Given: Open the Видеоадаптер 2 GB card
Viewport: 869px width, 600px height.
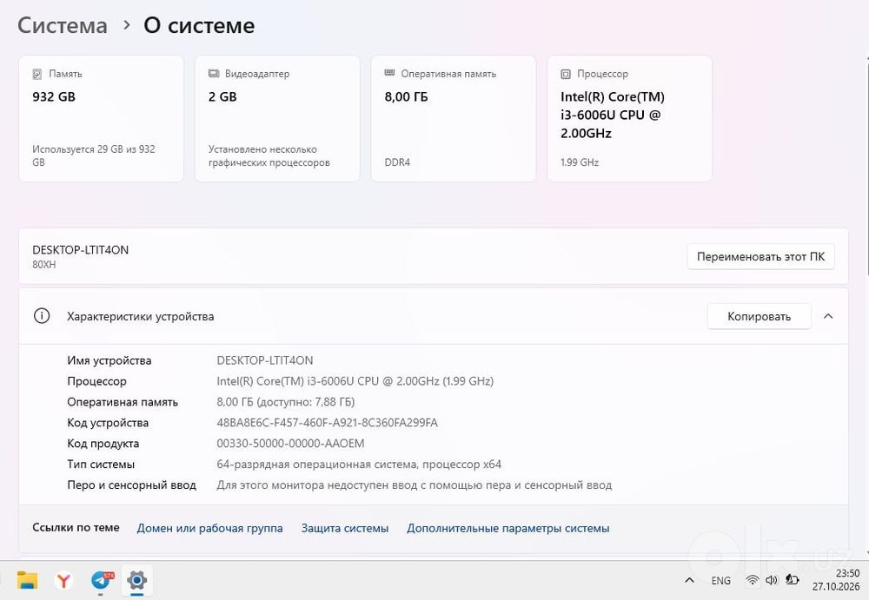Looking at the screenshot, I should 277,119.
